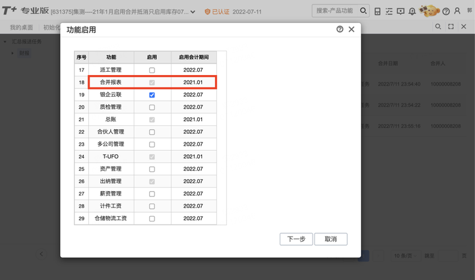Screen dimensions: 475x280
Task: Expand the account set dropdown arrow
Action: pos(193,12)
